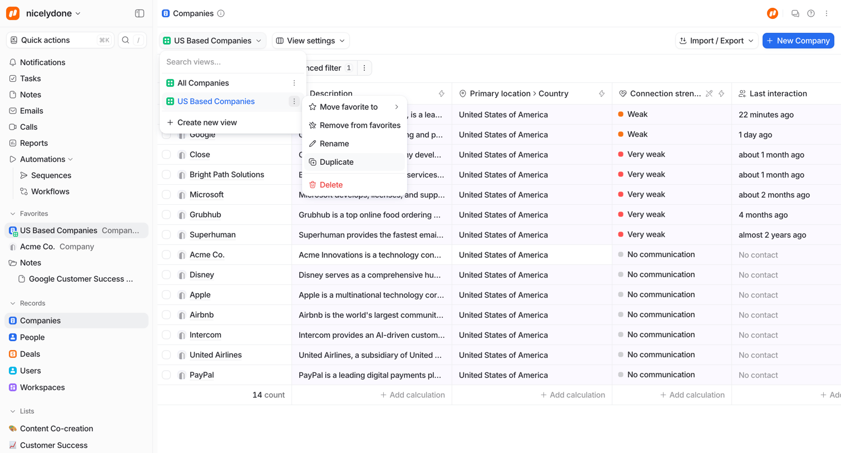Select the Close company row checkbox
Viewport: 841px width, 453px height.
(x=166, y=155)
